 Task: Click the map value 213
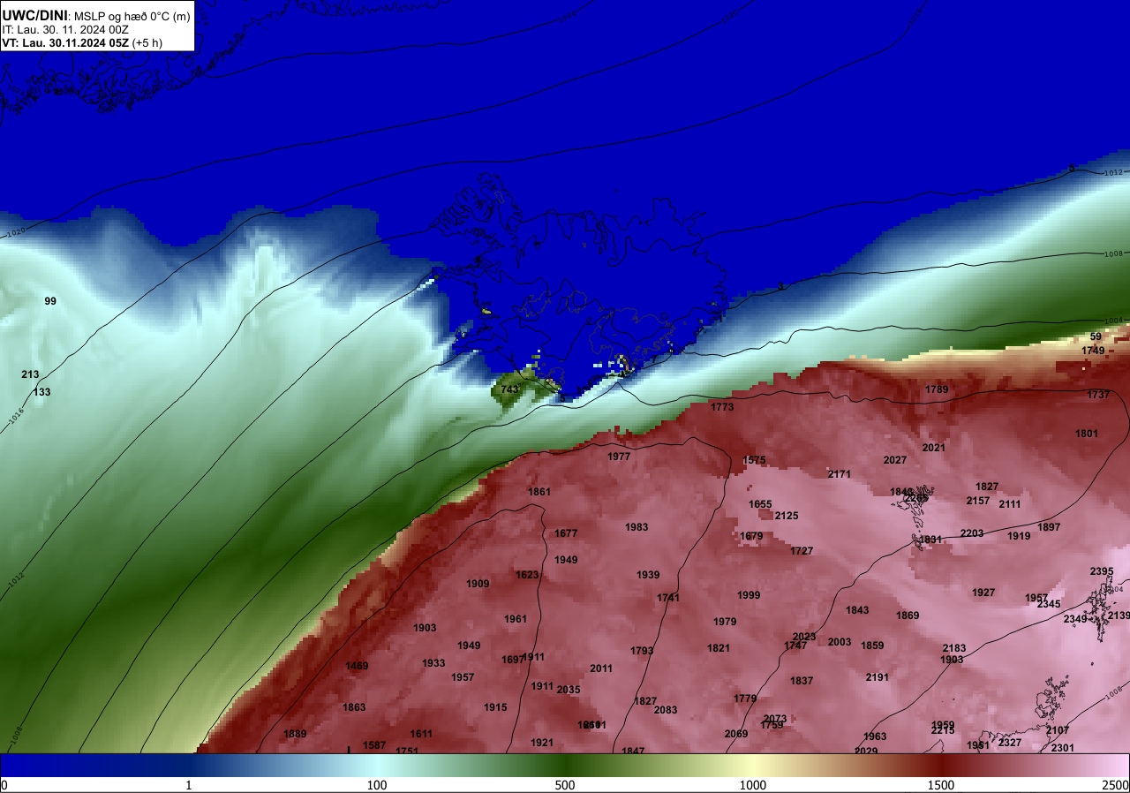click(30, 374)
